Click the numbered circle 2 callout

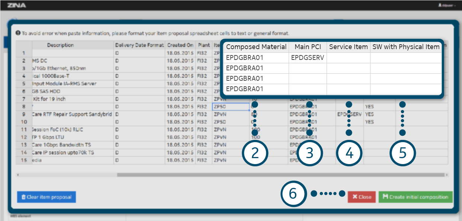click(x=255, y=154)
